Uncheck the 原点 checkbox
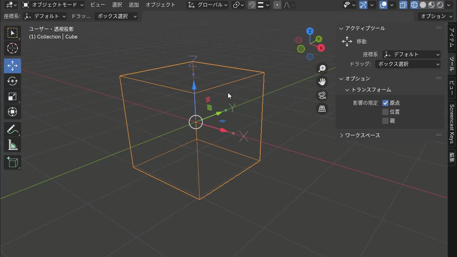 tap(385, 103)
